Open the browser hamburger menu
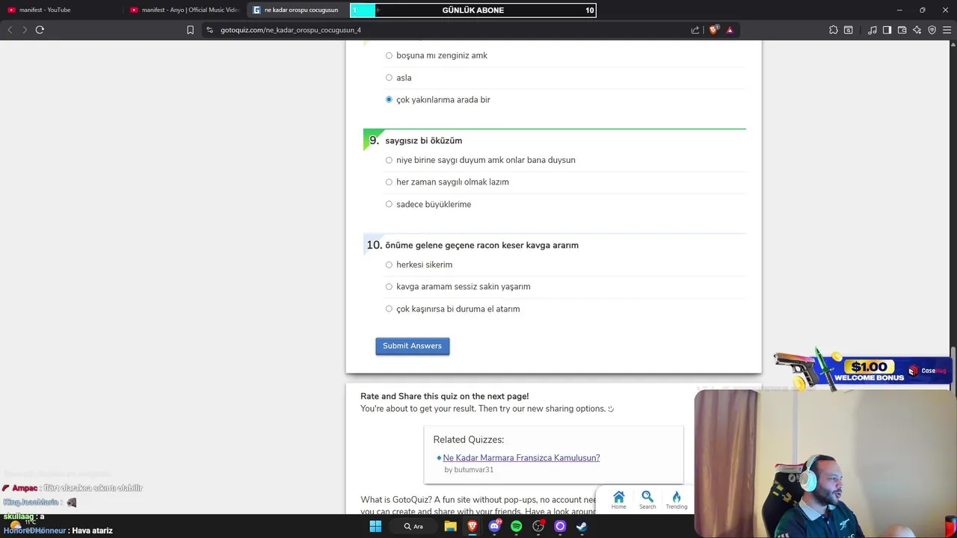Screen dimensions: 957x538 click(x=947, y=30)
